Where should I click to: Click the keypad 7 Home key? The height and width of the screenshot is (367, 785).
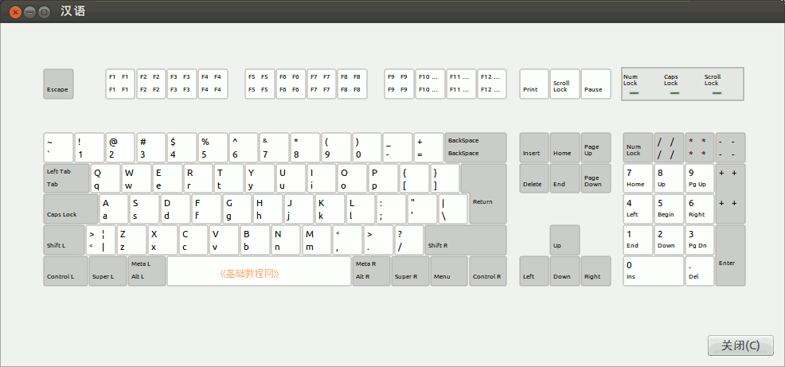pyautogui.click(x=638, y=178)
